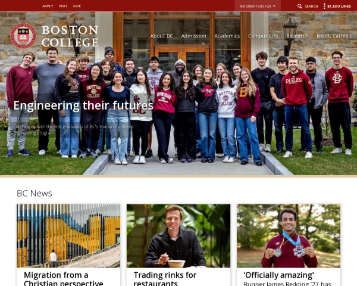The width and height of the screenshot is (357, 286).
Task: Open the Jesuit, Catholic menu
Action: pyautogui.click(x=334, y=36)
